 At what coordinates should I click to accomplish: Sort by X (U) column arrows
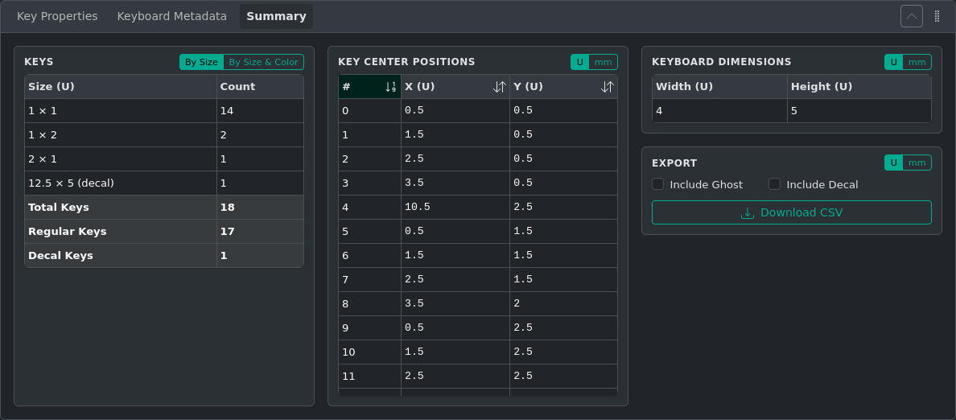tap(499, 87)
